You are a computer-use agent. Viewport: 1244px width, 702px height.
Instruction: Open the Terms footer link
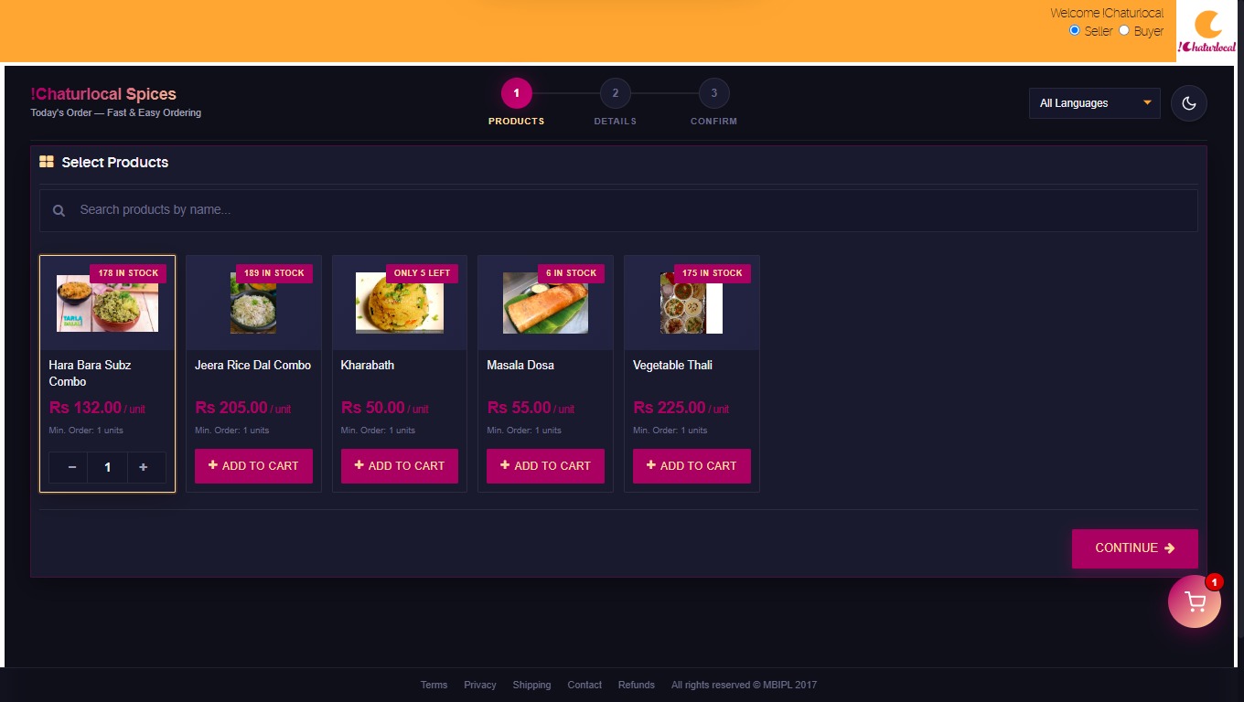tap(434, 685)
